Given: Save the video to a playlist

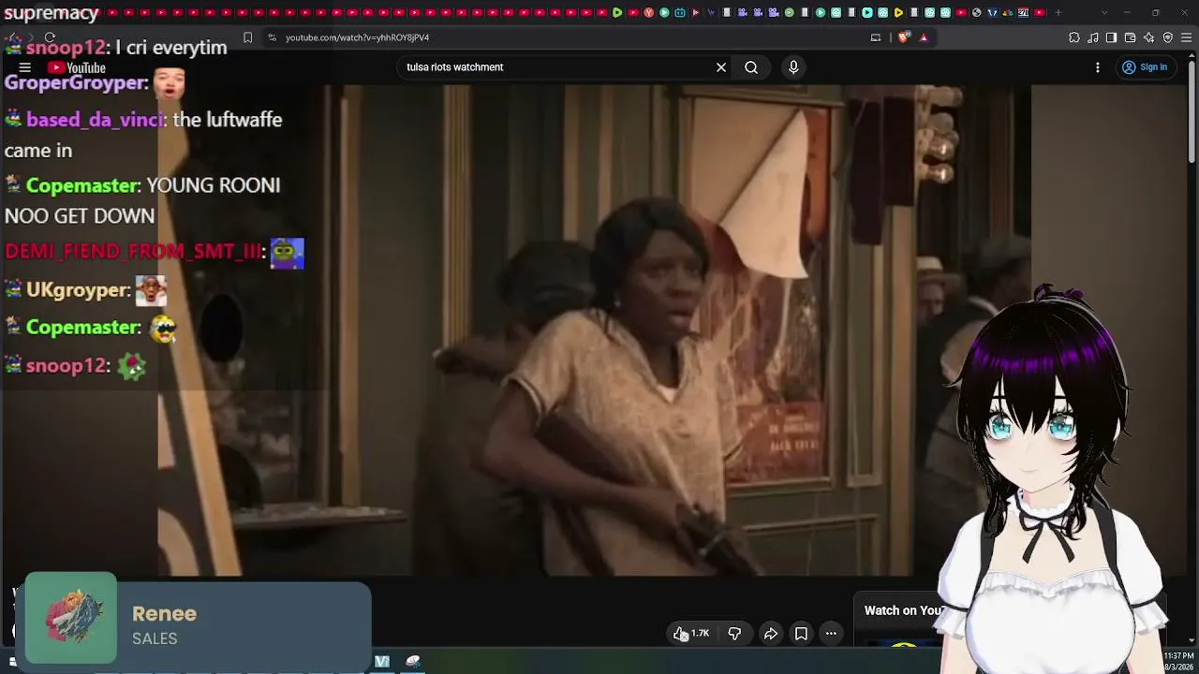Looking at the screenshot, I should pos(801,634).
